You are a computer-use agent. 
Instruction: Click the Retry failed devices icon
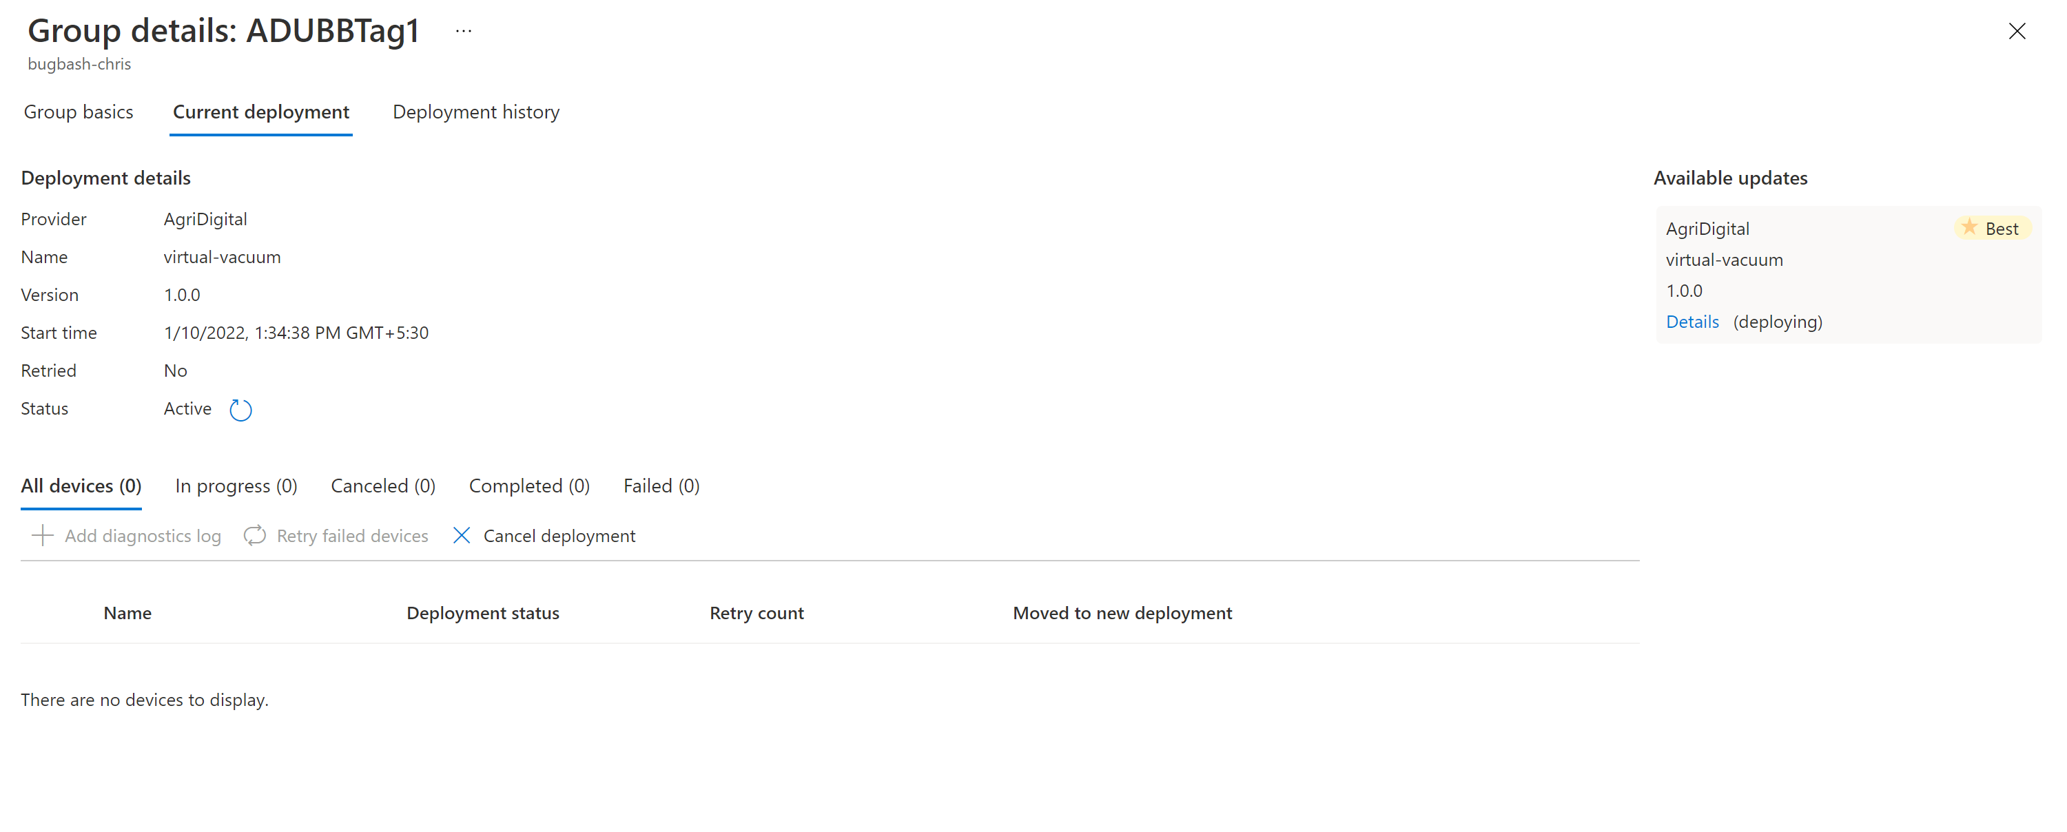tap(254, 535)
